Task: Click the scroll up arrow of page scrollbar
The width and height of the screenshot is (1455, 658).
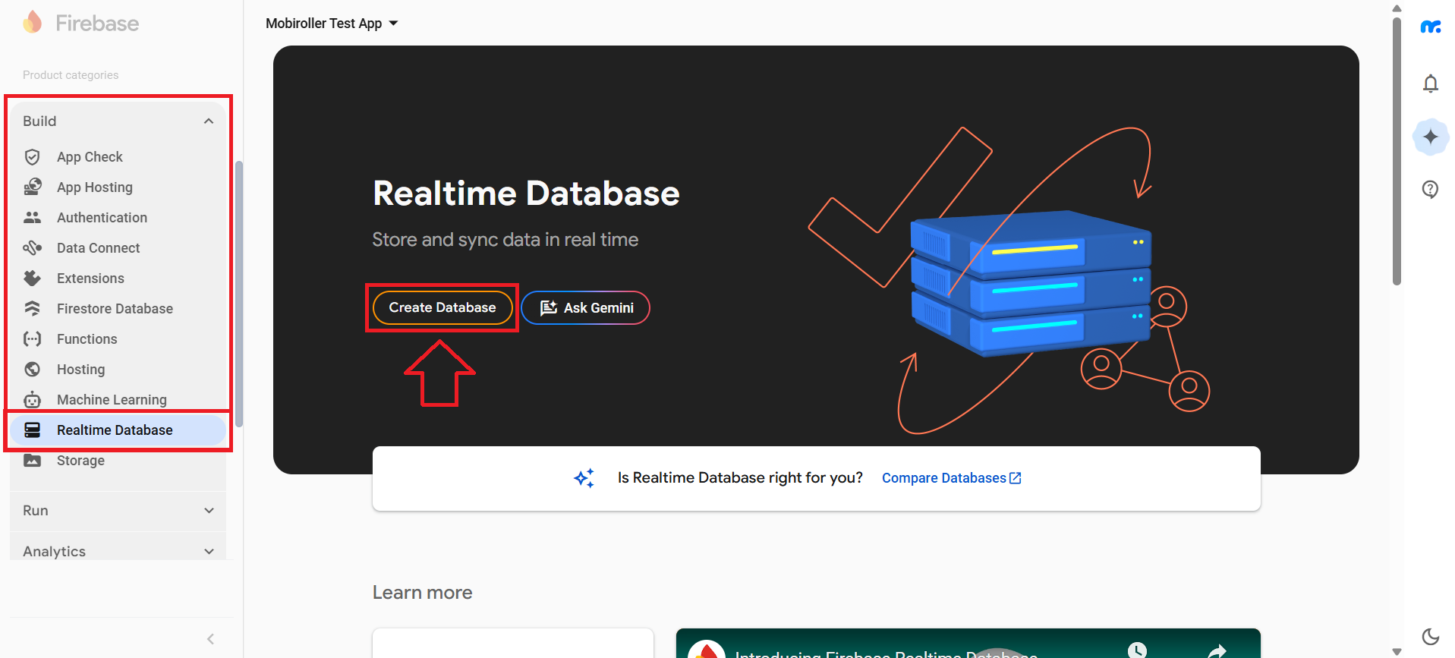Action: click(x=1397, y=8)
